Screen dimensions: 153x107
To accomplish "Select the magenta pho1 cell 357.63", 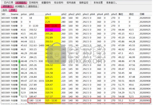I will point(53,30).
